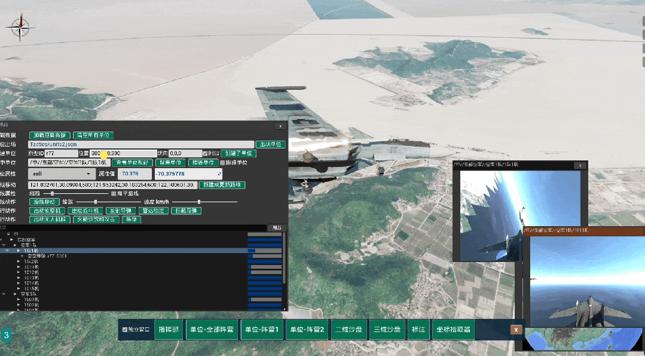645x356 pixels.
Task: Click the 发射导弹 button
Action: pyautogui.click(x=121, y=210)
